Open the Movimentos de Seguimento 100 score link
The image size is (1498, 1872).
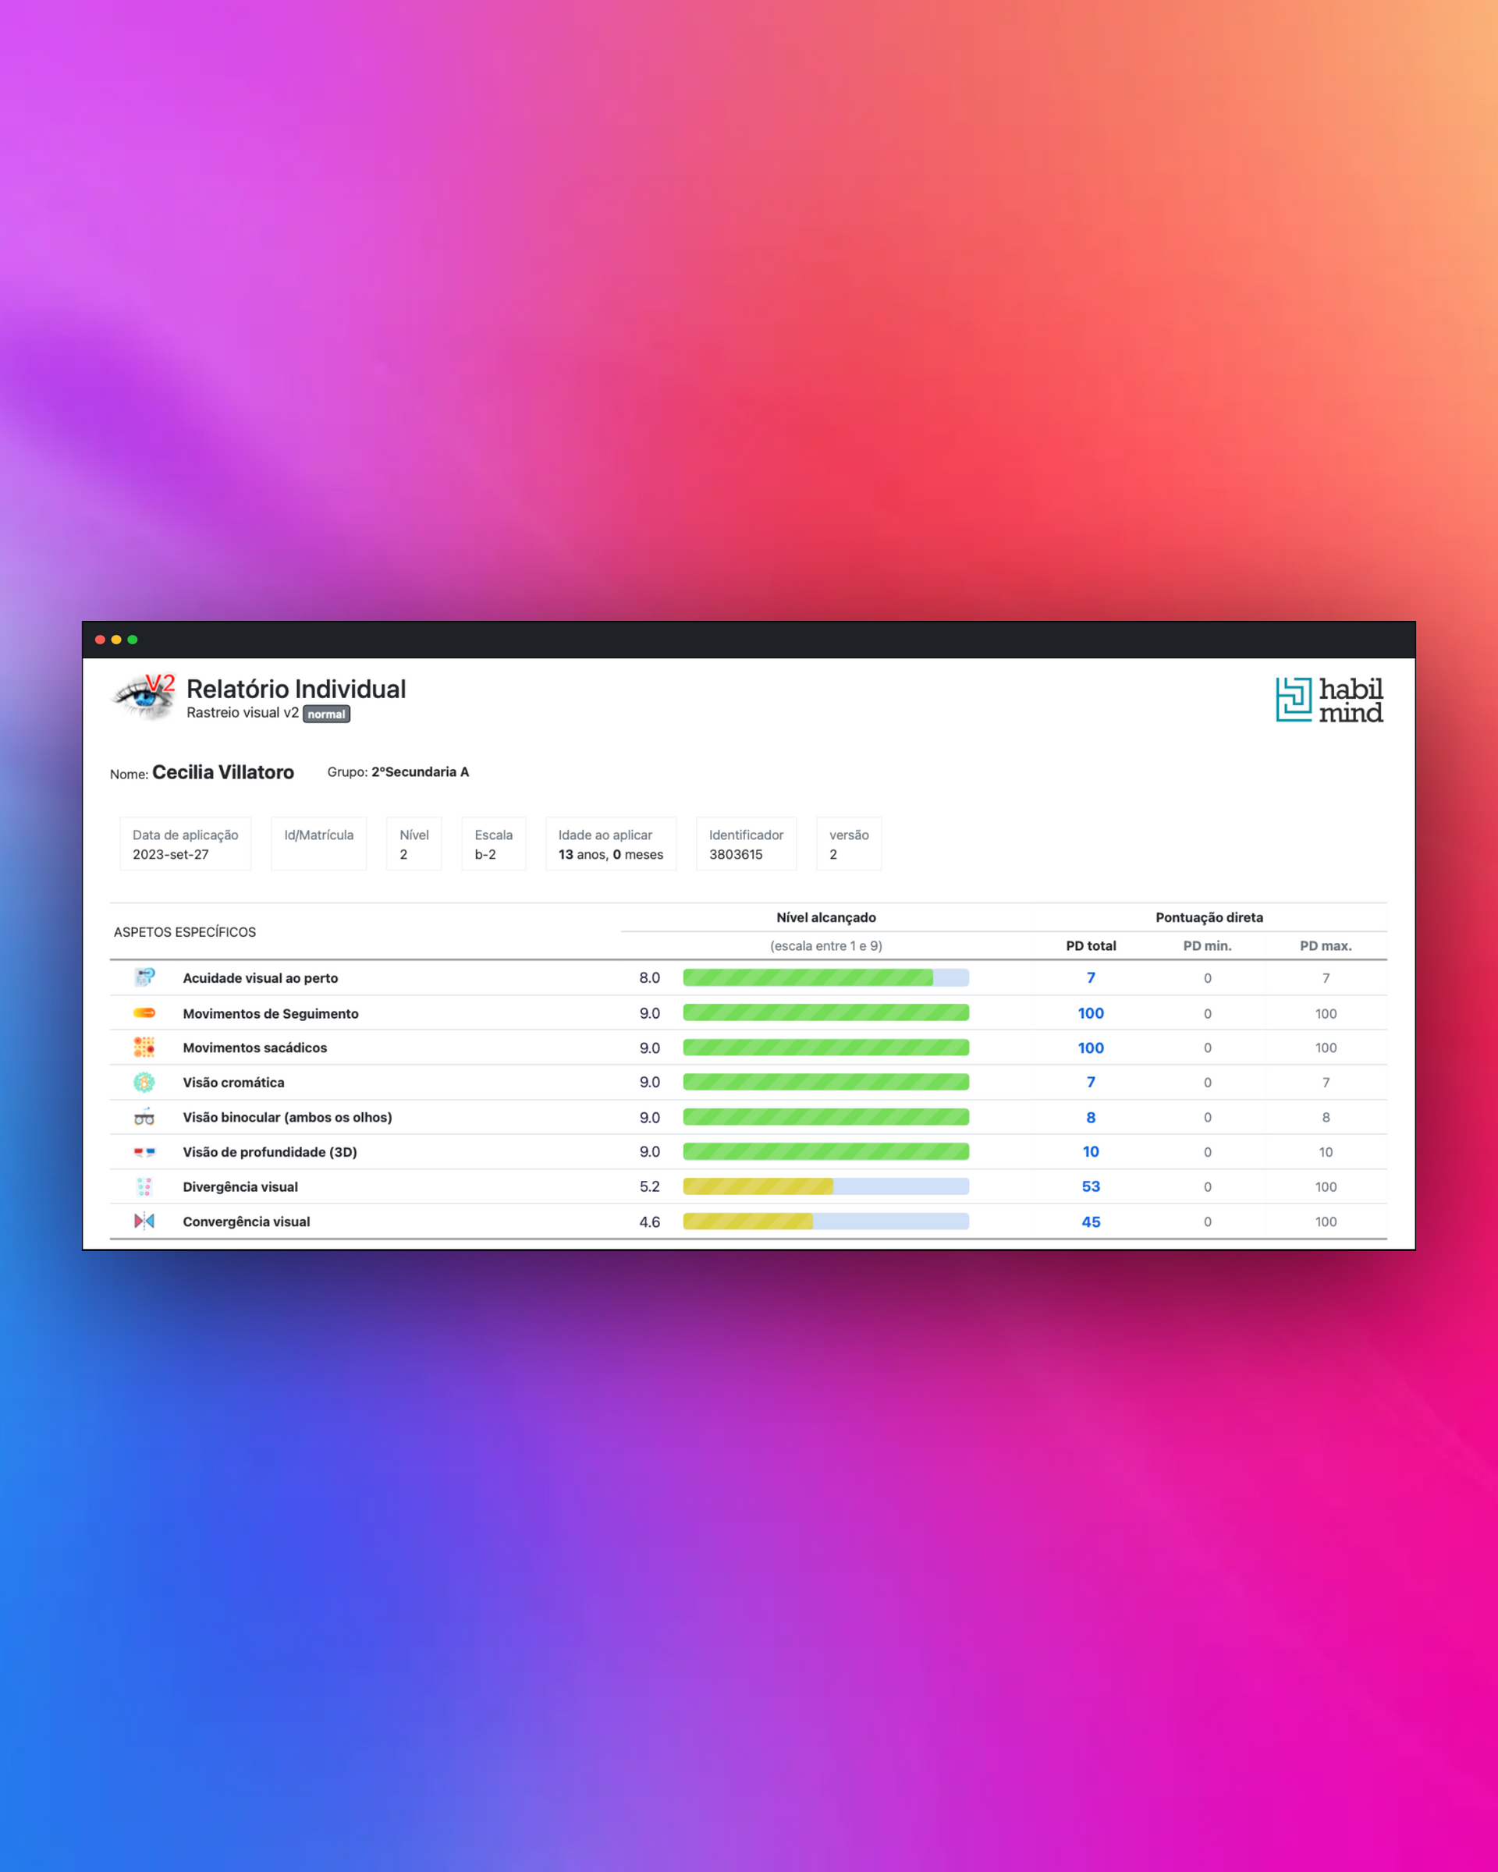pos(1091,1013)
